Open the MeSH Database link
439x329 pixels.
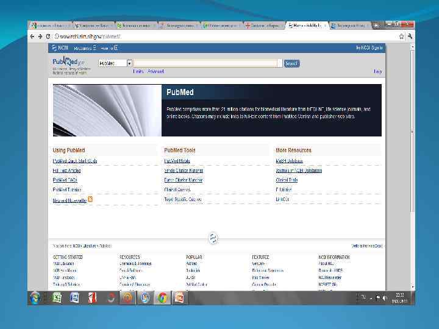[289, 161]
